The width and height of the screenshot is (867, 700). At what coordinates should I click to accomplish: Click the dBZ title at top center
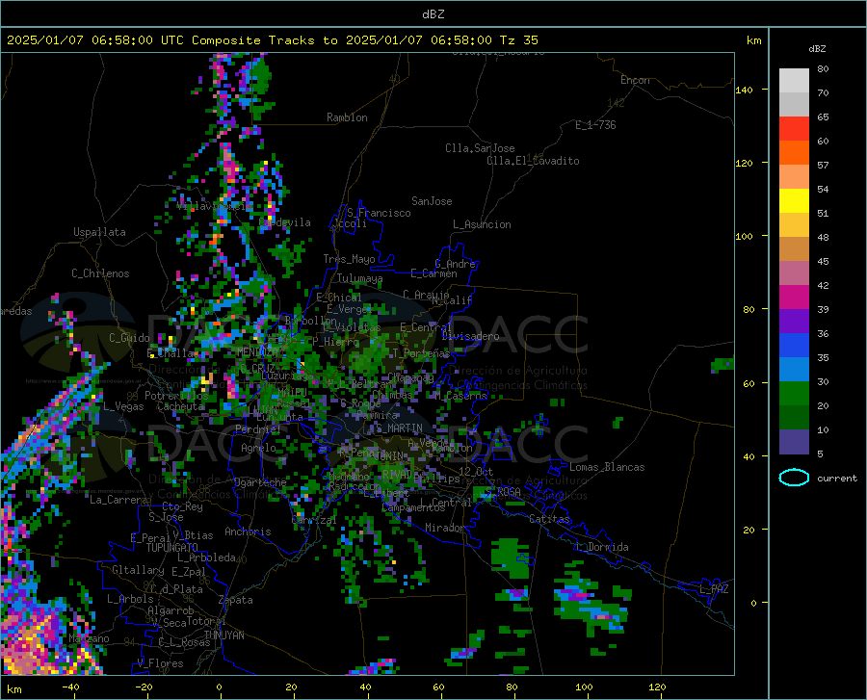pyautogui.click(x=433, y=14)
